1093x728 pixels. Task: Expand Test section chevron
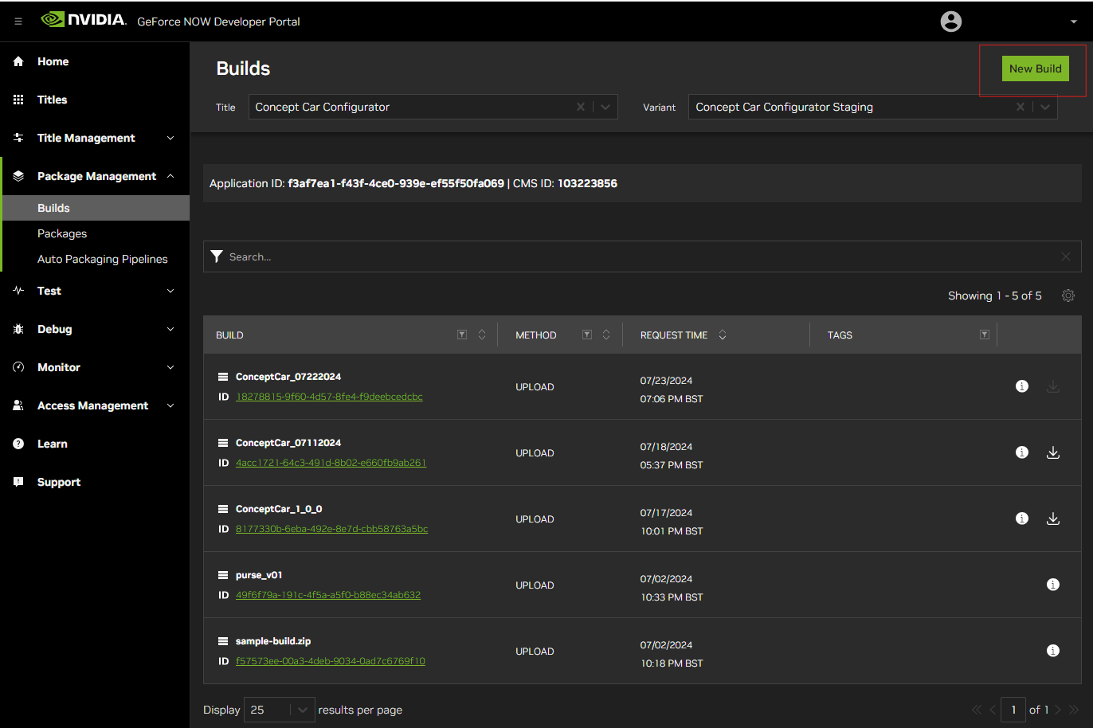(170, 291)
